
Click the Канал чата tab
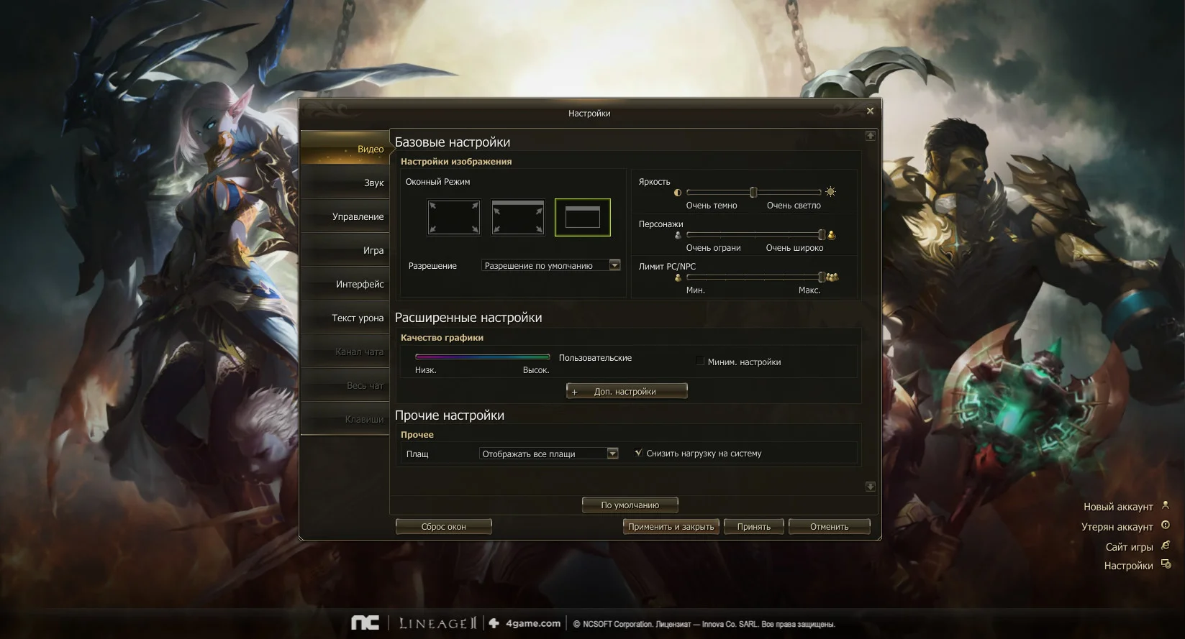pyautogui.click(x=345, y=351)
